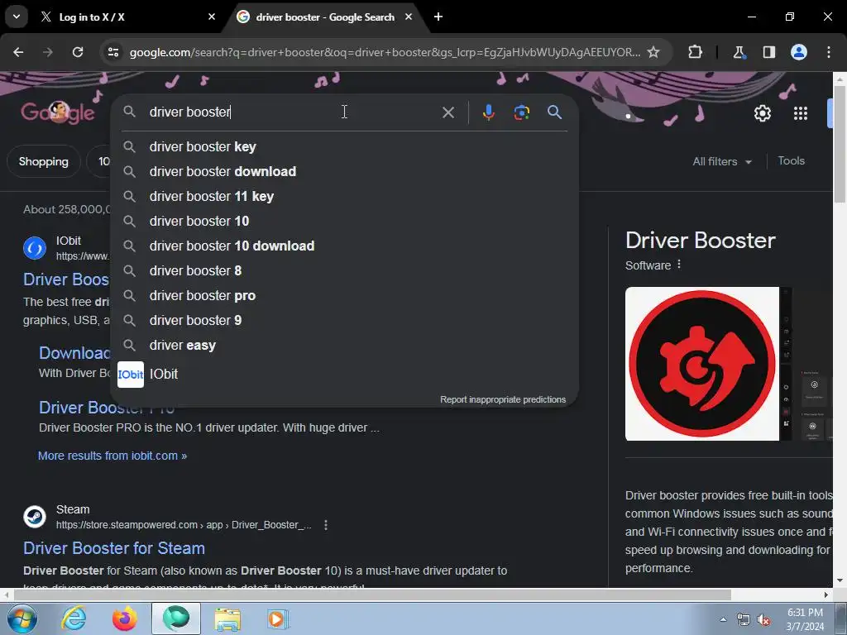
Task: Clear the search box with the X
Action: [447, 112]
